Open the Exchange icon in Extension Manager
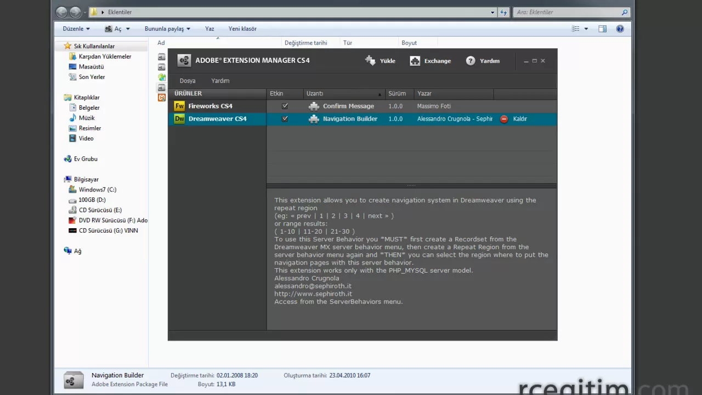Screen dimensions: 702x395 point(415,61)
